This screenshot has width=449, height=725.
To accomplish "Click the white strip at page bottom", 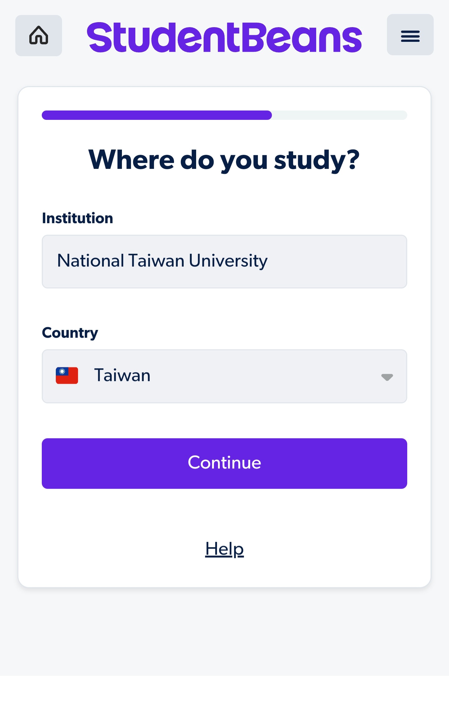I will pos(224,701).
